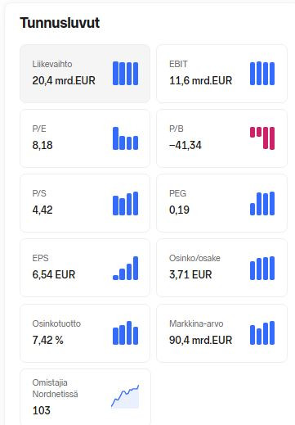Open the P/S bar chart icon
This screenshot has height=425, width=295.
pos(125,203)
